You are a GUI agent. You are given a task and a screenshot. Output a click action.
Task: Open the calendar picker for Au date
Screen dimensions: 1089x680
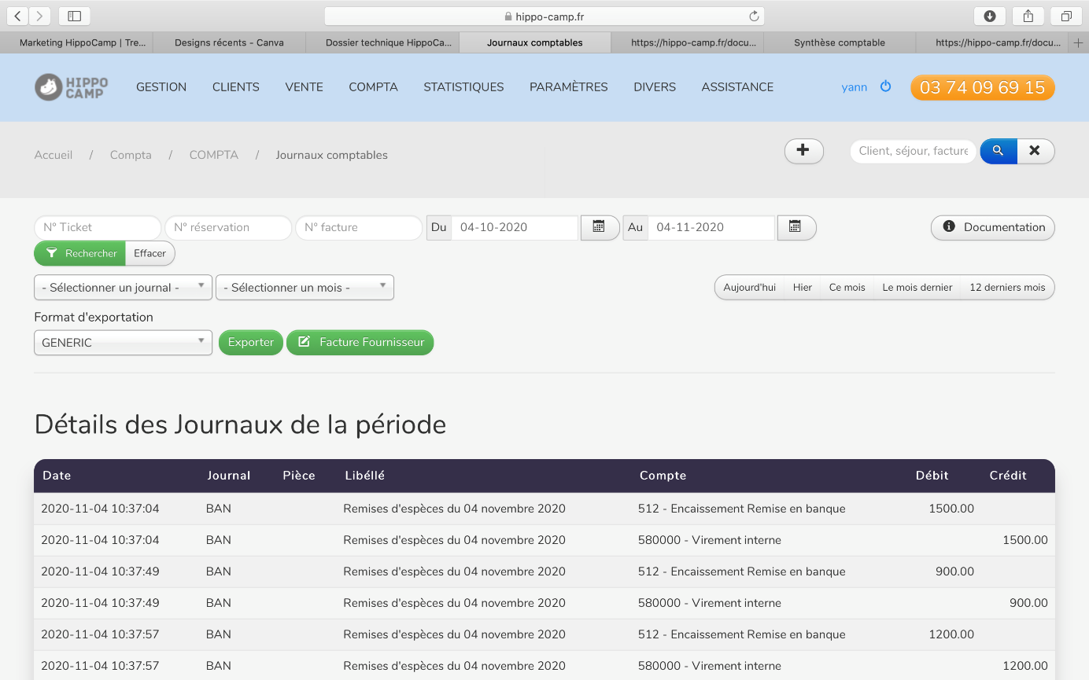click(796, 227)
